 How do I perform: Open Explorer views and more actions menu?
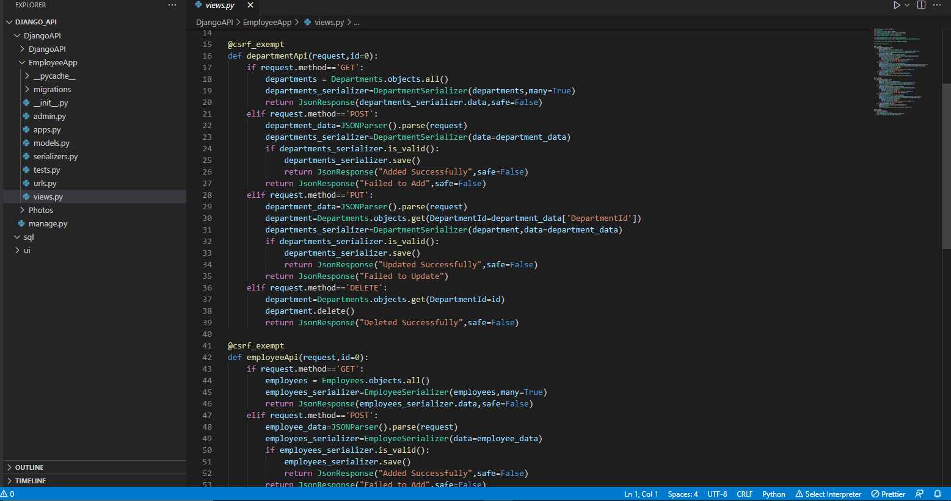pos(172,5)
